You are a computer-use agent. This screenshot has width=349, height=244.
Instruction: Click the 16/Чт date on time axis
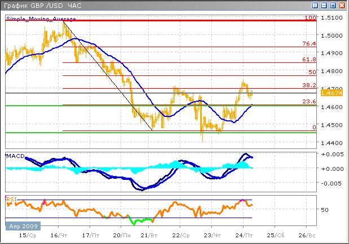59,236
